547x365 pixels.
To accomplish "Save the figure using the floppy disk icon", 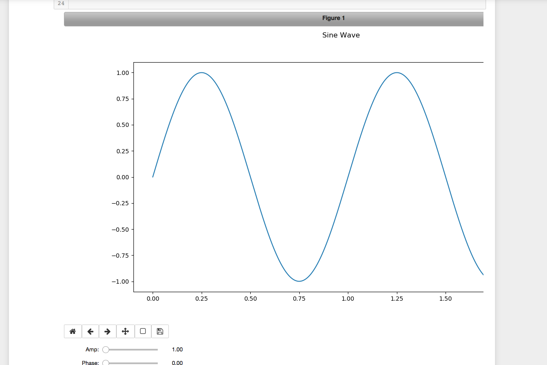I will [160, 331].
